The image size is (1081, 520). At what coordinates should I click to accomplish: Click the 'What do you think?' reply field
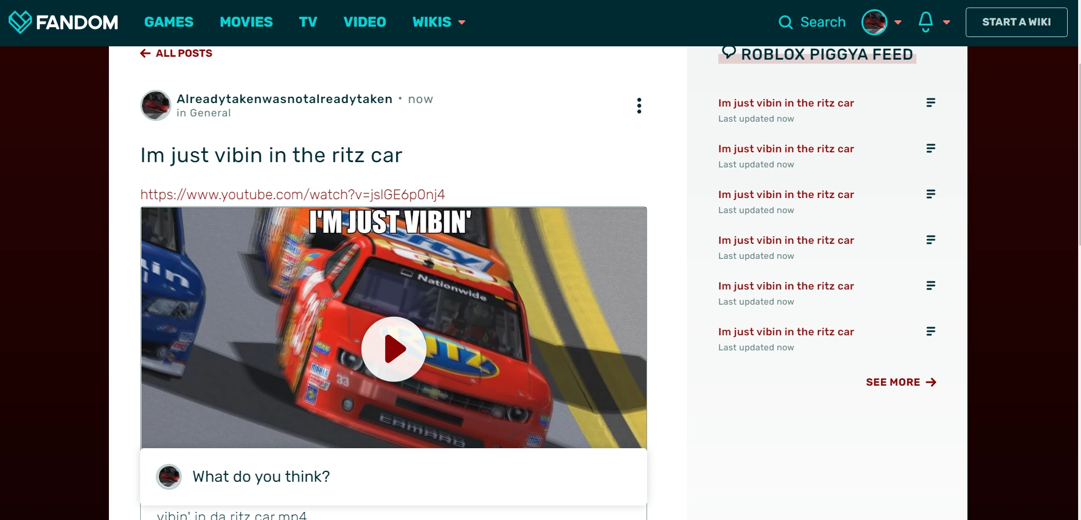394,477
